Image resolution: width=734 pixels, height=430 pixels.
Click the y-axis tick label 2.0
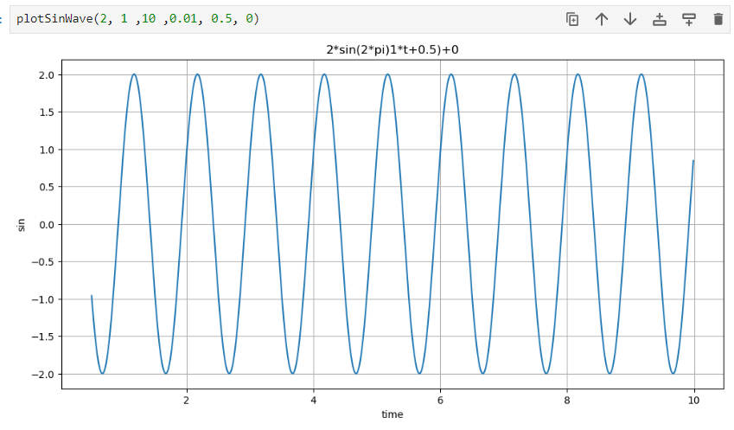coord(47,75)
